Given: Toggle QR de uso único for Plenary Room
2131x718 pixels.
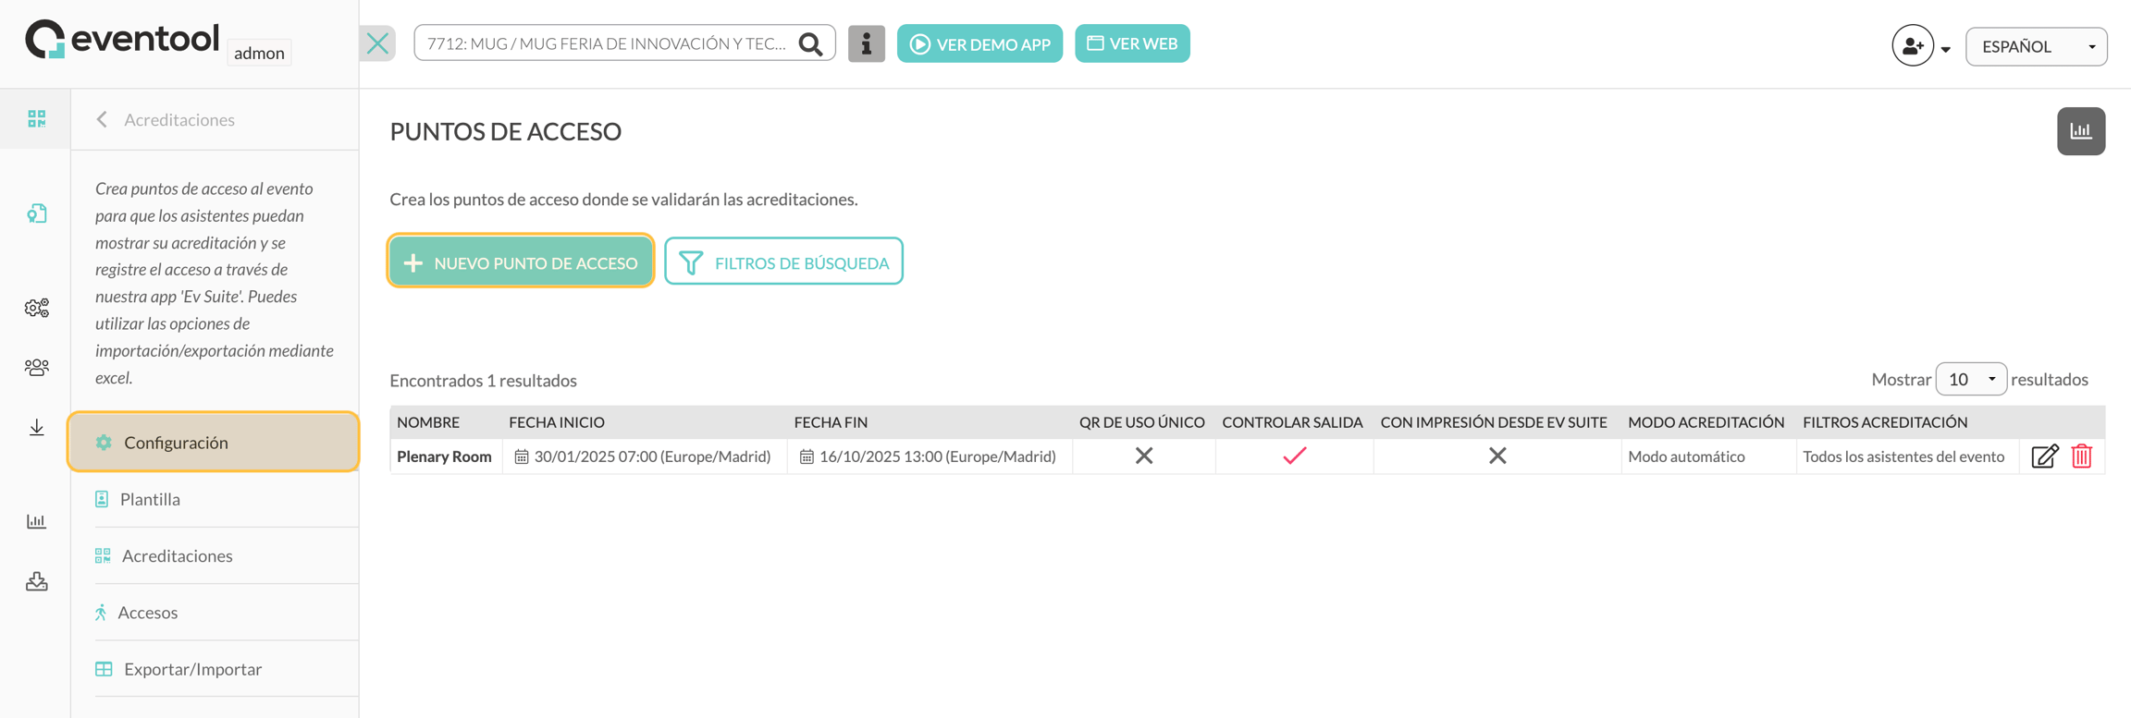Looking at the screenshot, I should pos(1144,456).
